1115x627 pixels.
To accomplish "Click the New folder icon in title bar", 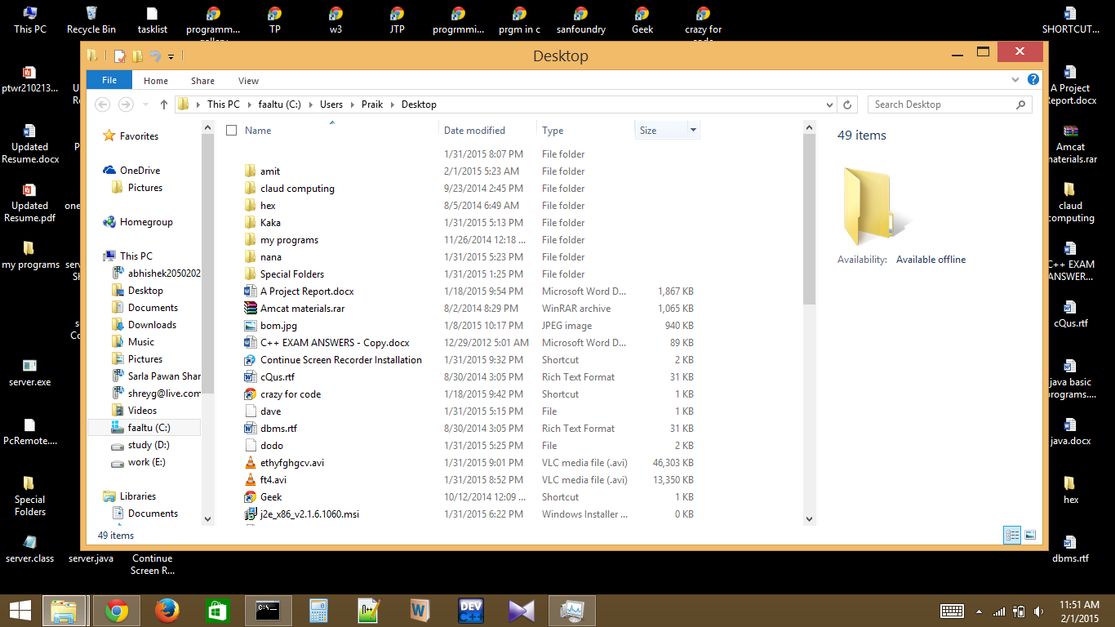I will point(137,56).
